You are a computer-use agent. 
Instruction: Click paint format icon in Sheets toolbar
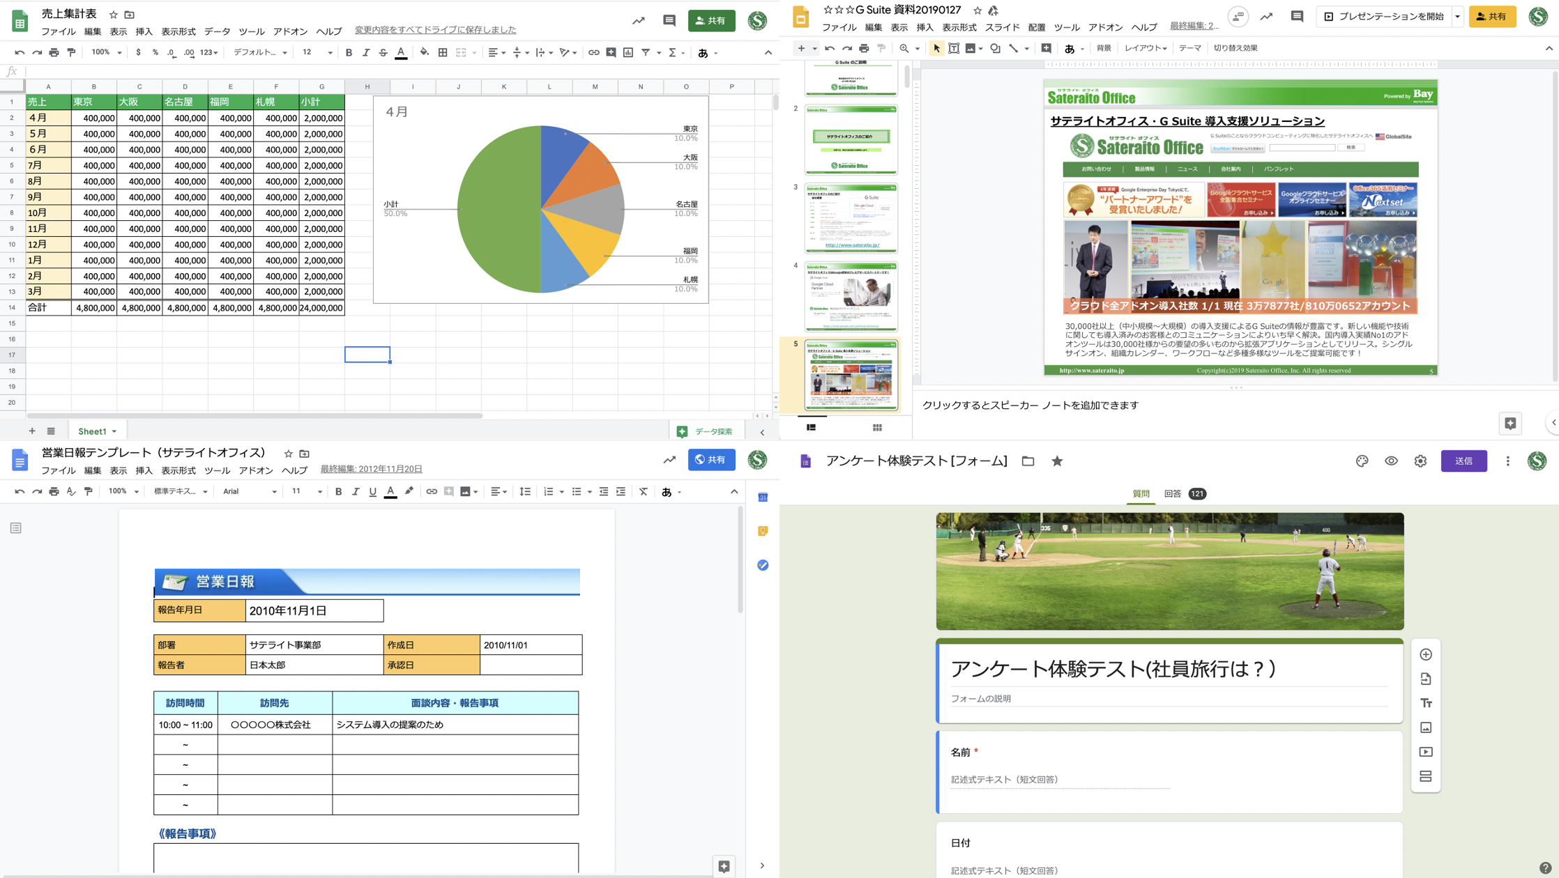click(71, 52)
